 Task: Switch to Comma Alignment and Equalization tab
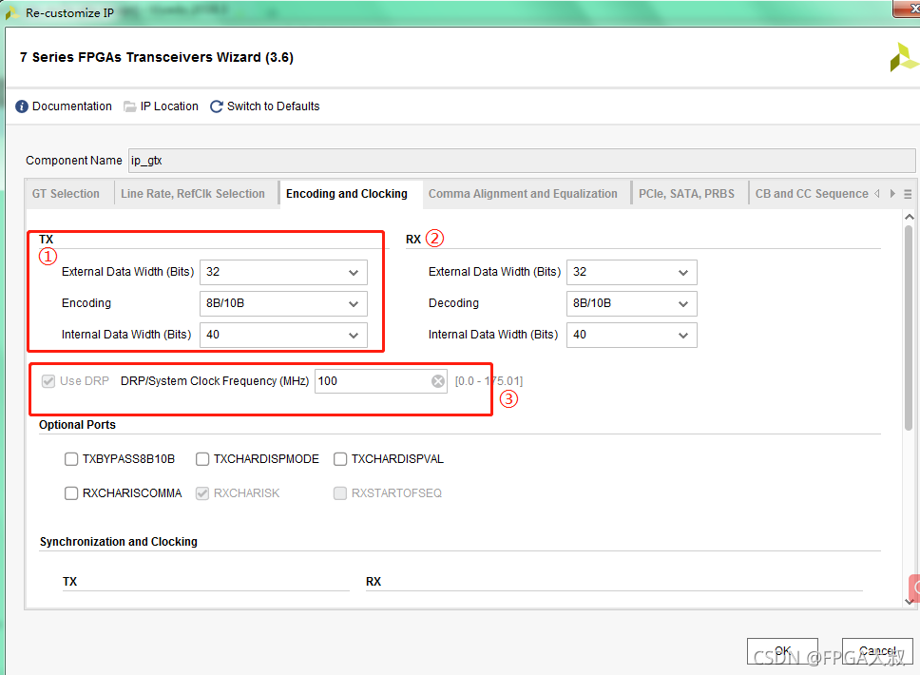coord(523,194)
